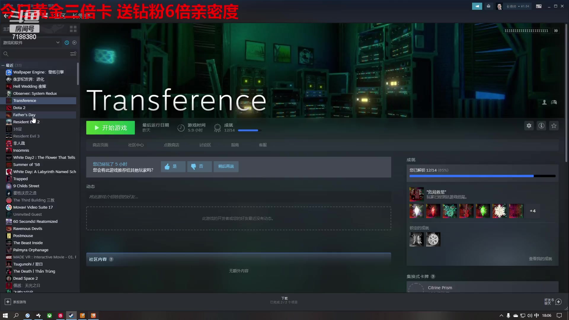Click the thumbs-down 否 button
Viewport: 569px width, 320px height.
(x=199, y=167)
